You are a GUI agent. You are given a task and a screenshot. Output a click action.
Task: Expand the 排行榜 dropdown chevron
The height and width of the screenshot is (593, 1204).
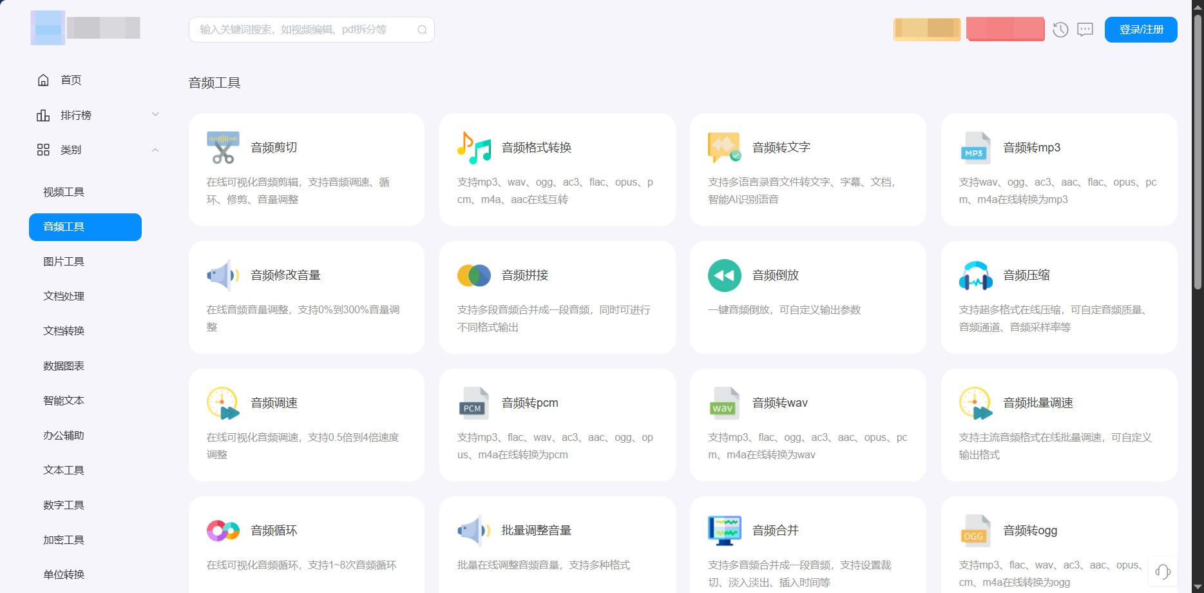point(155,114)
